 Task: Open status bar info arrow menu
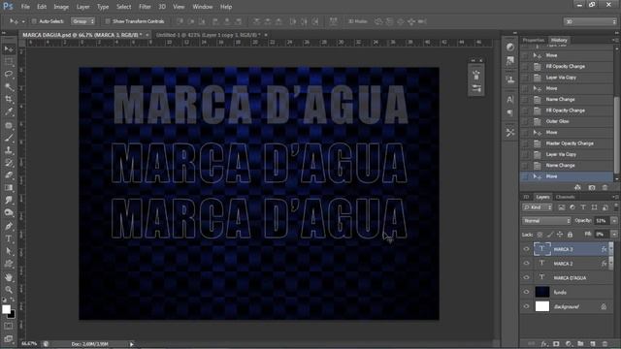coord(132,344)
